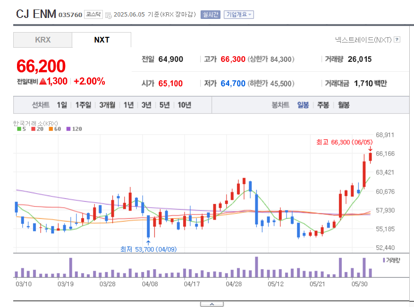Select the 1일 line chart period

(62, 105)
